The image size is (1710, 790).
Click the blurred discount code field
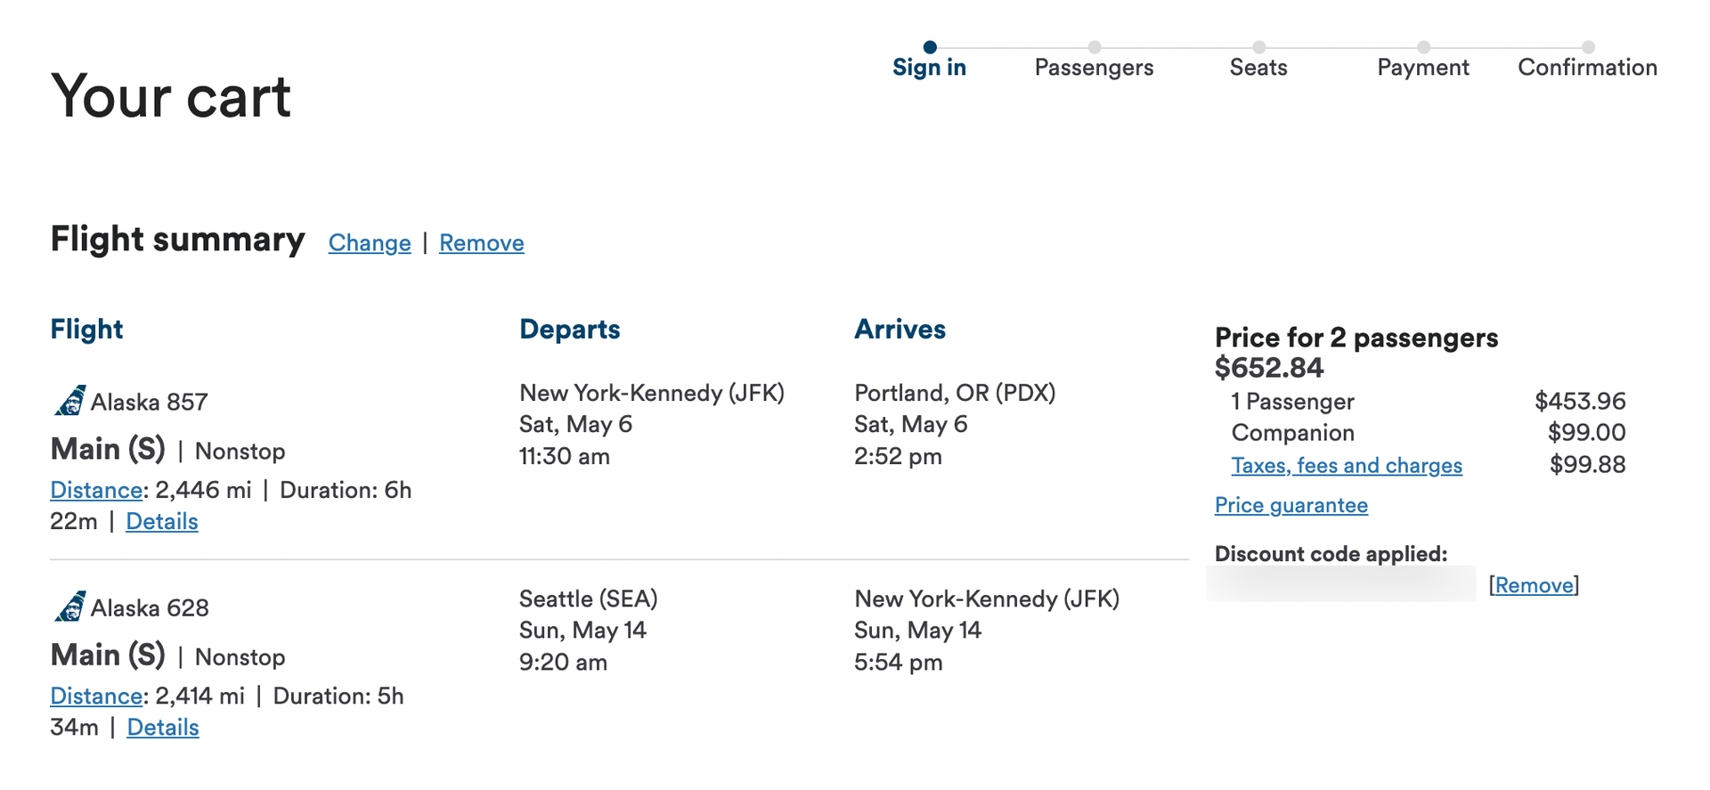click(1340, 585)
